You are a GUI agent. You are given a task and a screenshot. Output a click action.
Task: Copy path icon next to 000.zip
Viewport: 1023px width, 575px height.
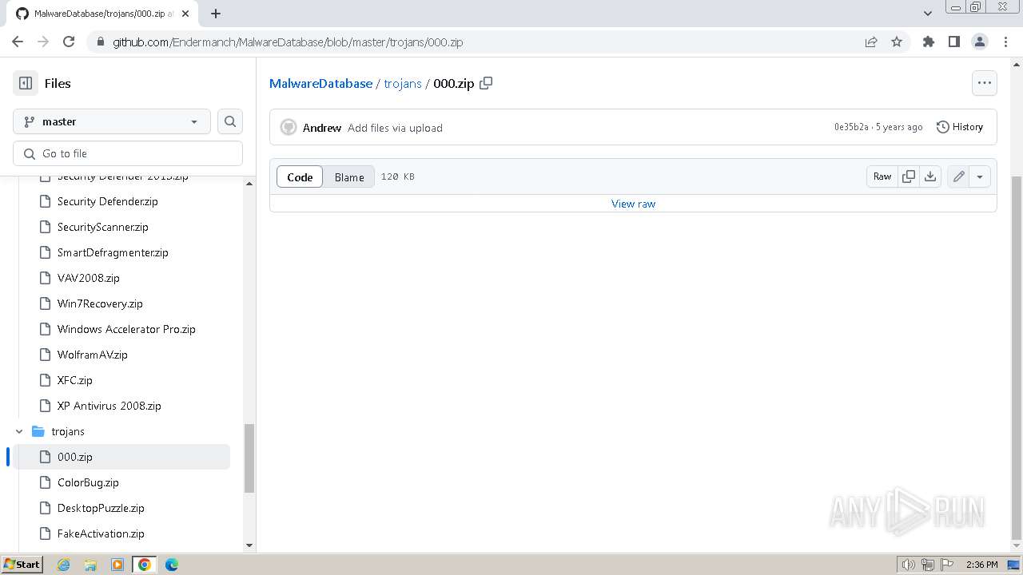[x=486, y=83]
